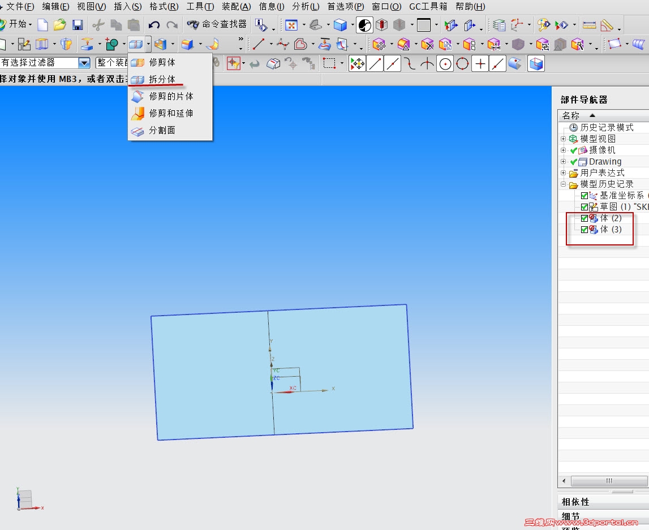Image resolution: width=649 pixels, height=530 pixels.
Task: Open 工具(T) menu
Action: (x=200, y=6)
